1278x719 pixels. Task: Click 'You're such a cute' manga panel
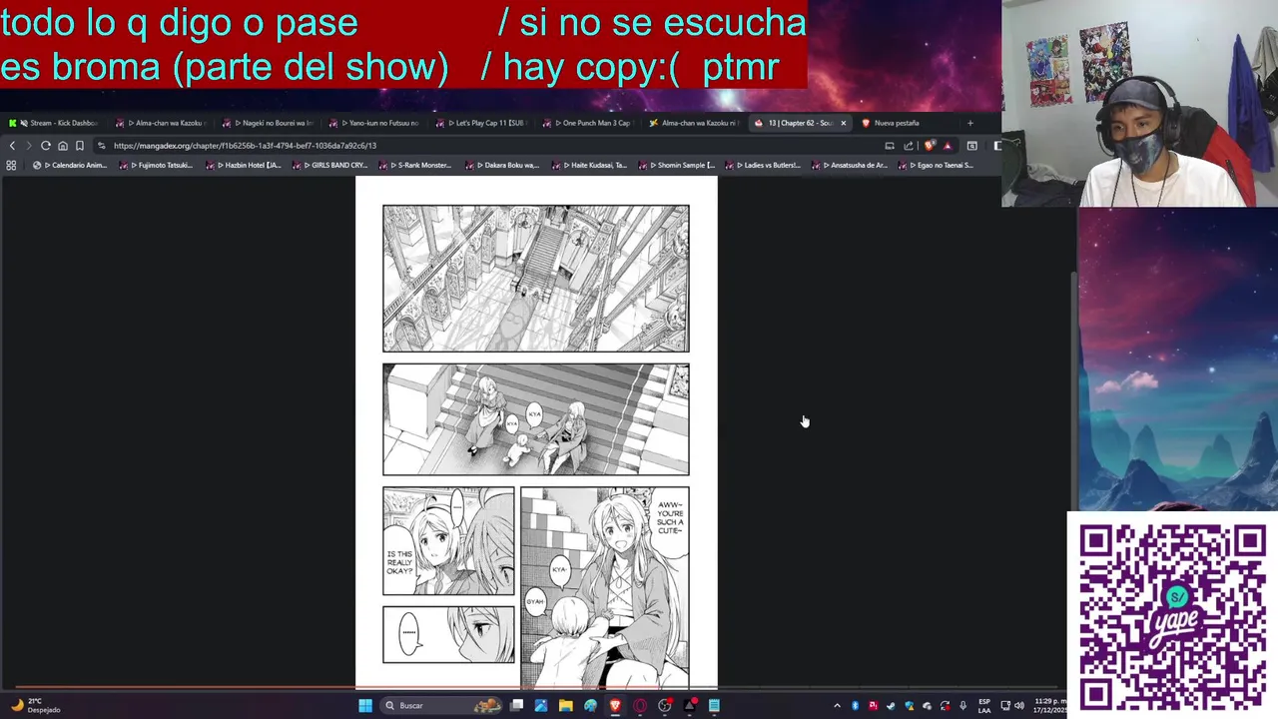coord(605,587)
